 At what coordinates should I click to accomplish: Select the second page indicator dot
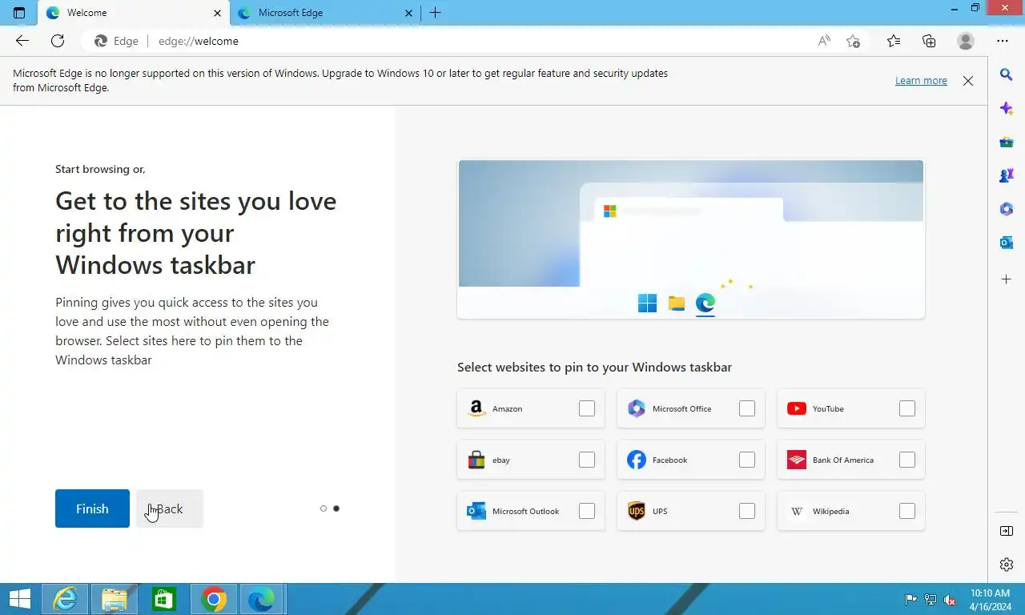336,508
